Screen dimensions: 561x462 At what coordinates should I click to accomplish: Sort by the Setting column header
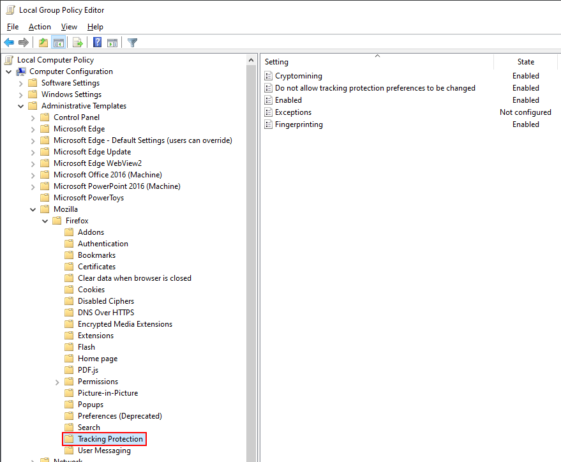click(x=377, y=62)
